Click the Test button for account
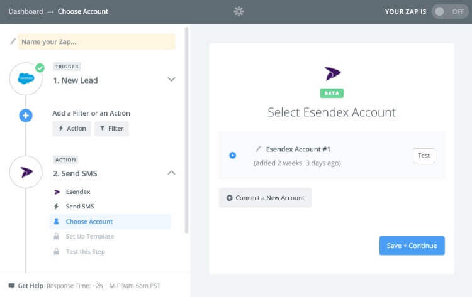The height and width of the screenshot is (297, 472). tap(424, 156)
